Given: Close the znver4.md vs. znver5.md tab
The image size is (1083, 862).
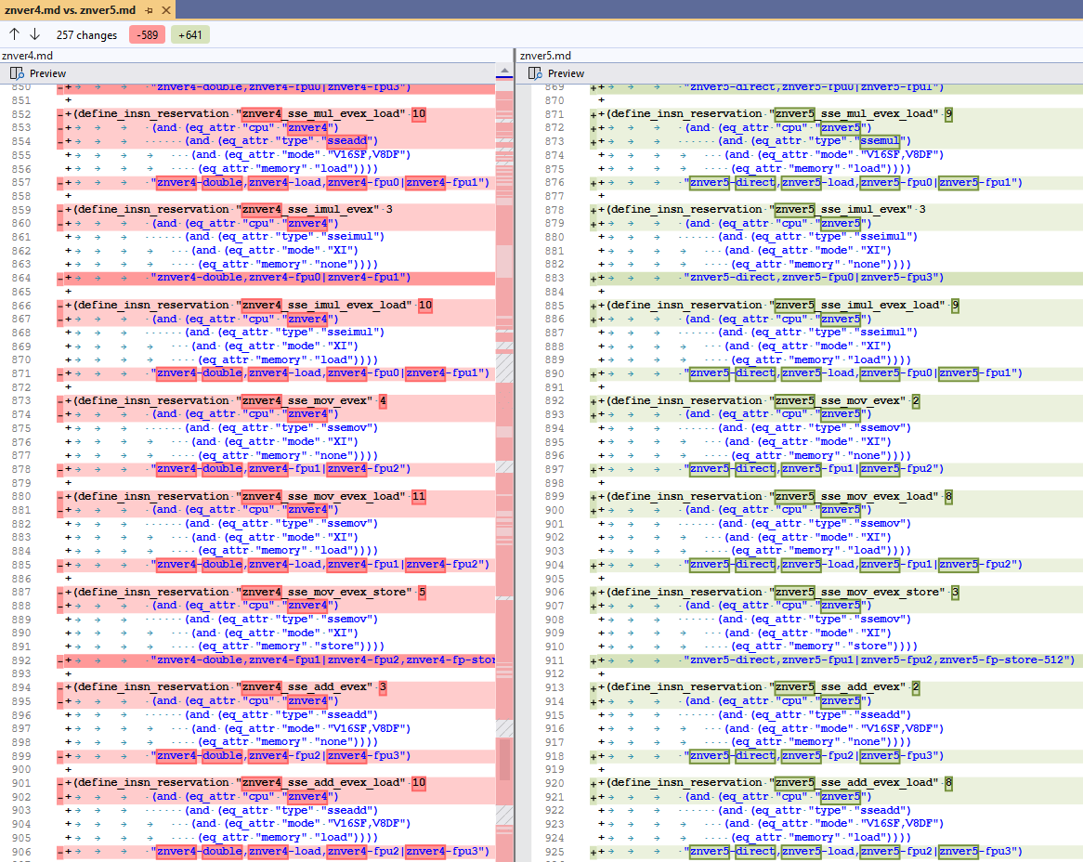Looking at the screenshot, I should click(x=165, y=10).
